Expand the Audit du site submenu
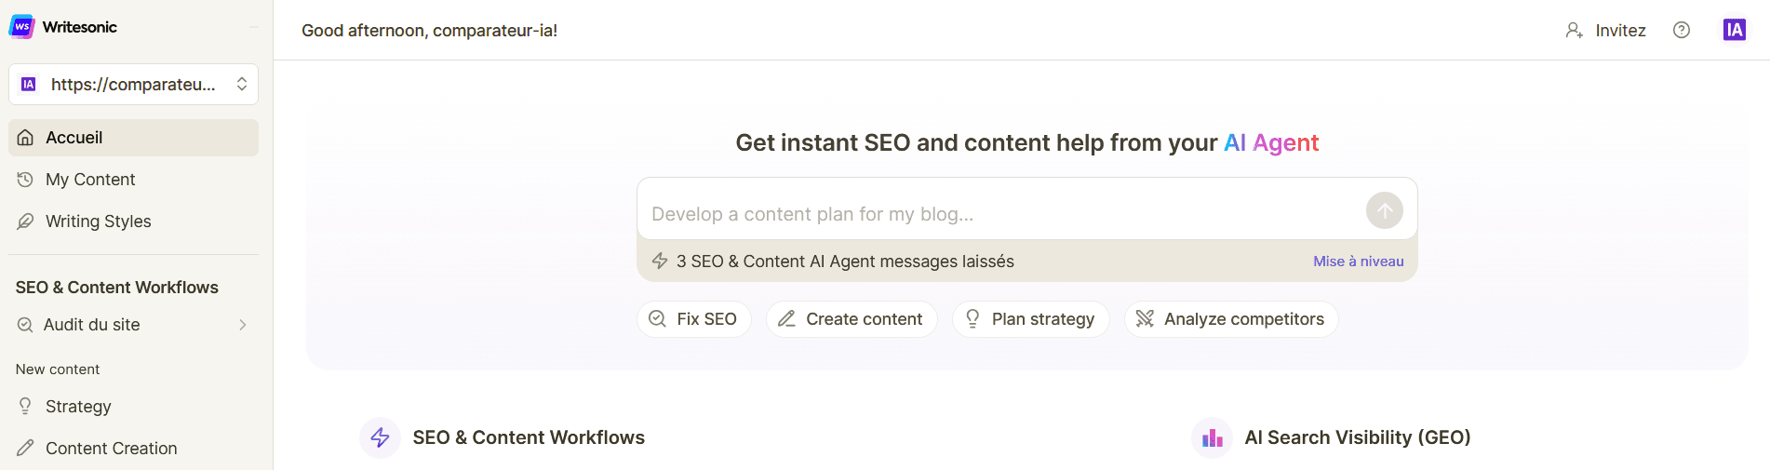The image size is (1770, 470). 242,325
